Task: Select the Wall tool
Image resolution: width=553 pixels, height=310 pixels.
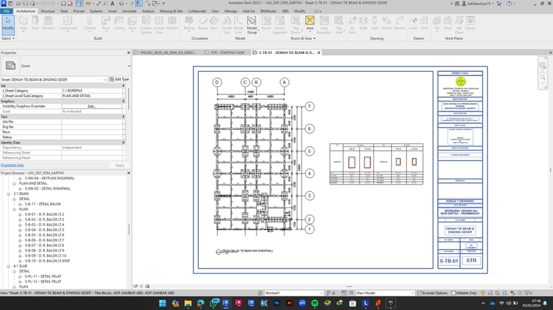Action: pos(23,23)
